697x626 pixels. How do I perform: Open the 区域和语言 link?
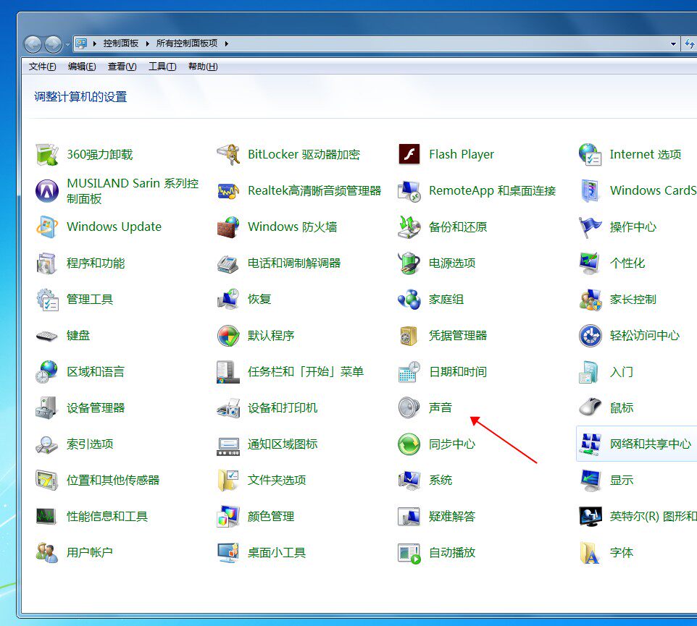point(96,371)
